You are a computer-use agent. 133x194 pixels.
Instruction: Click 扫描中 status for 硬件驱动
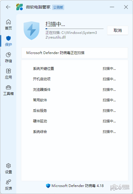pos(109,121)
